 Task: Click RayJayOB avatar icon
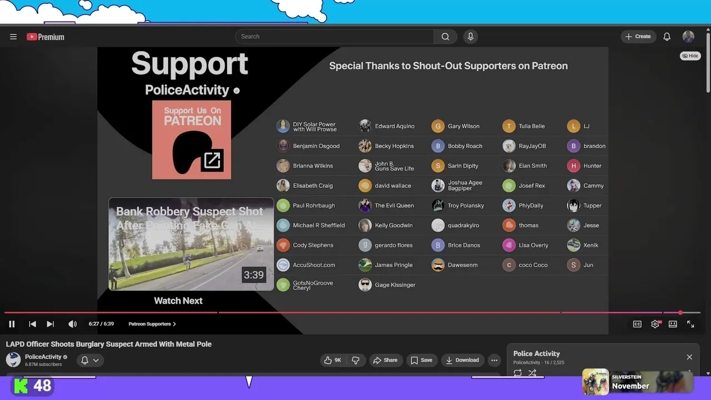(509, 146)
